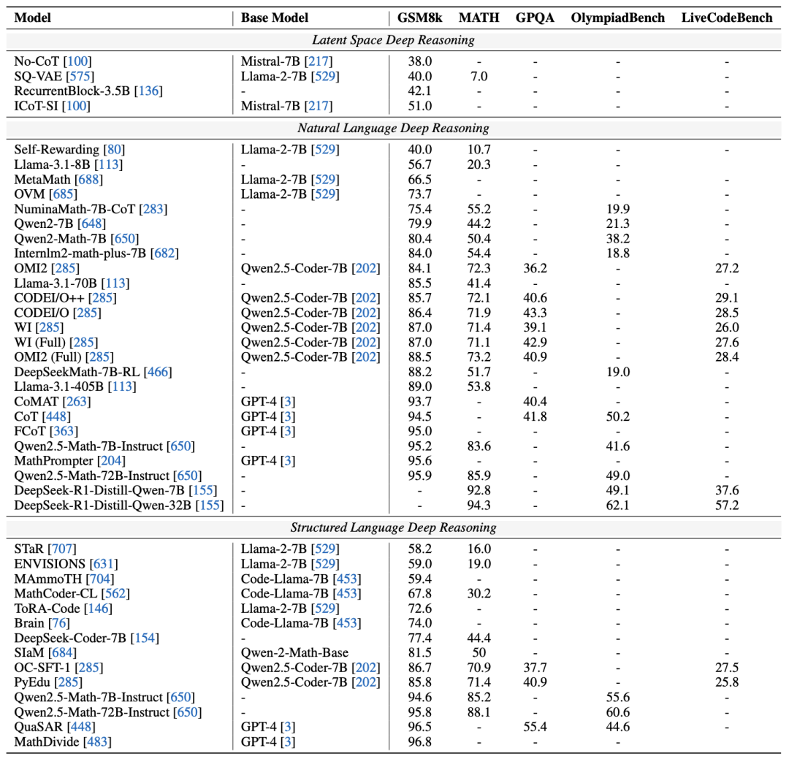The height and width of the screenshot is (759, 789).
Task: Select the 'MATH' column header
Action: pyautogui.click(x=479, y=18)
